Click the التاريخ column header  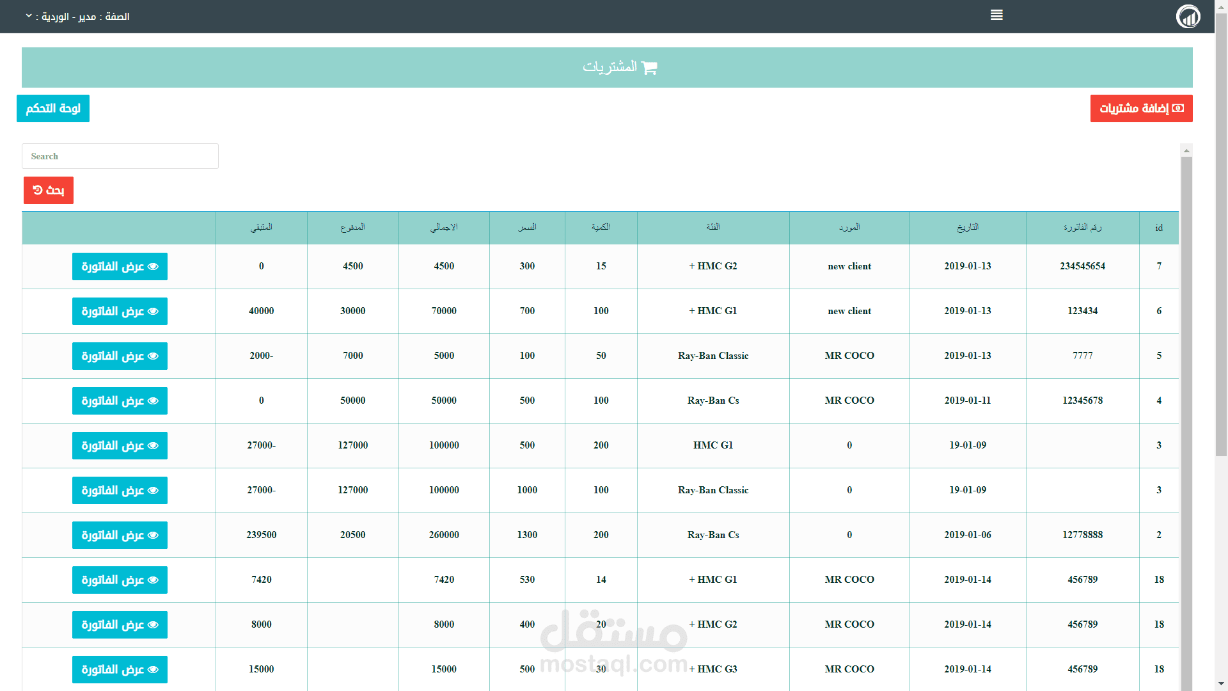[967, 228]
